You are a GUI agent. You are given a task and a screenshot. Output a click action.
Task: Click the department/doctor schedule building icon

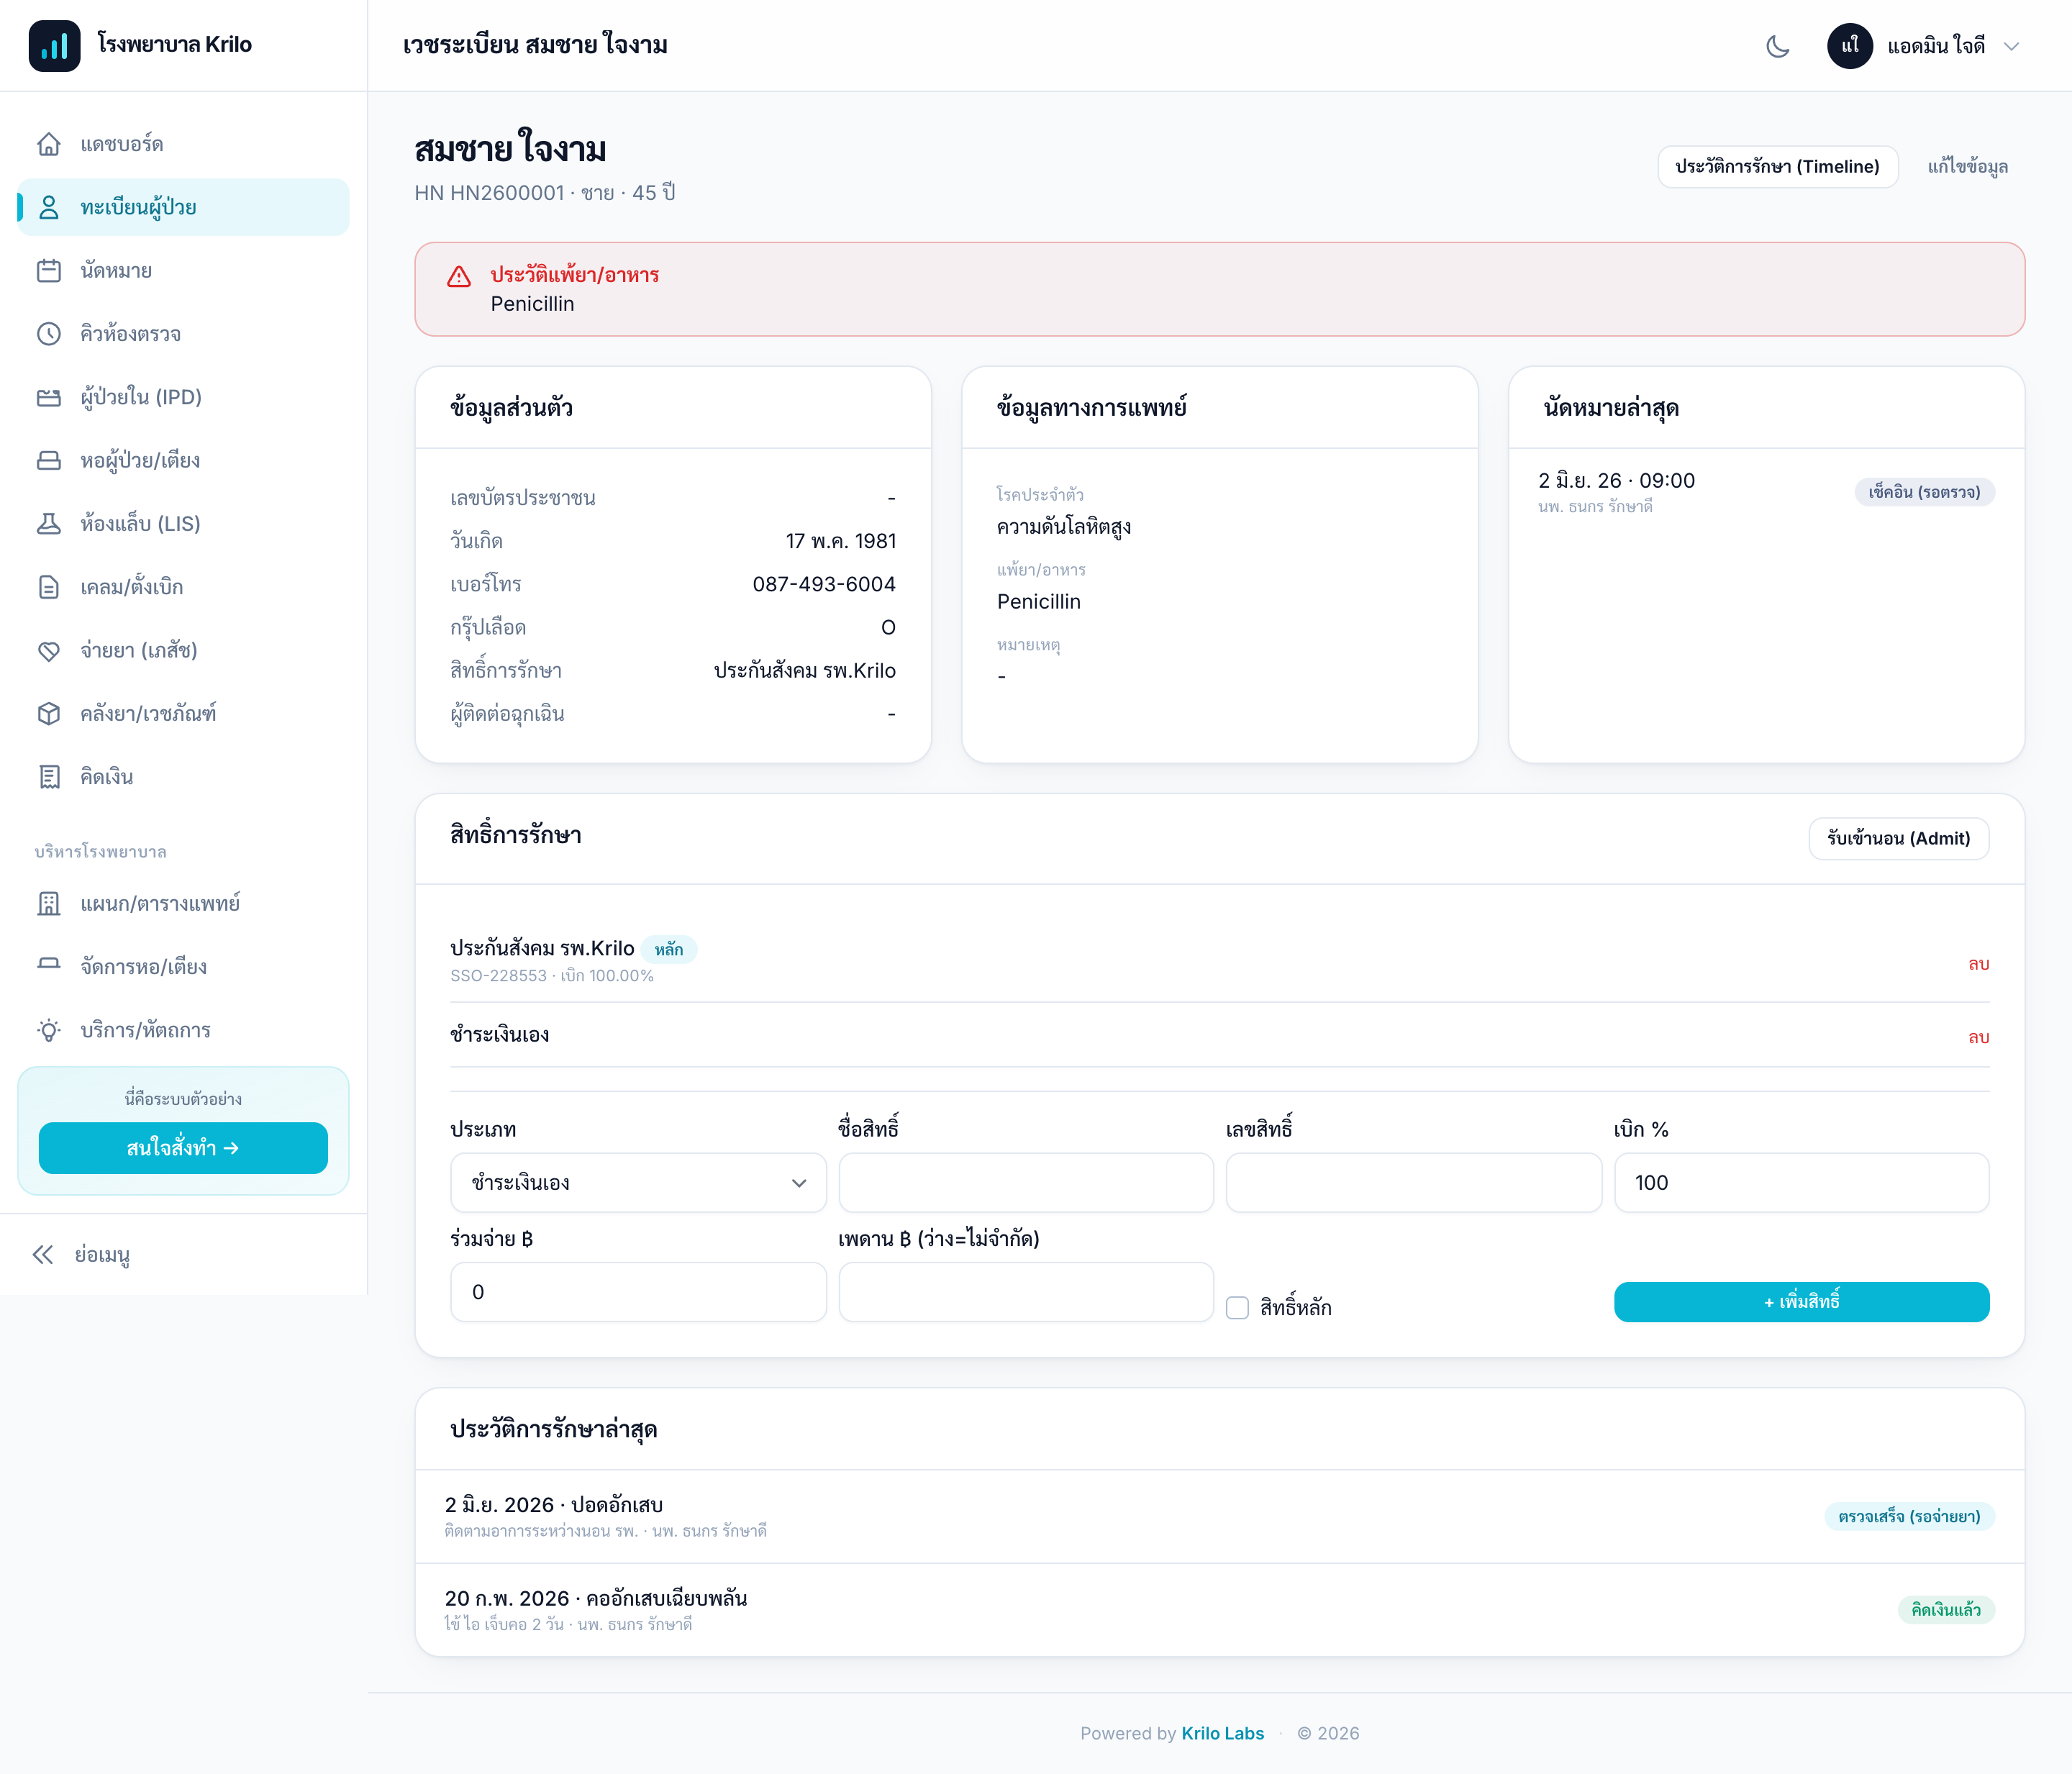(x=49, y=904)
